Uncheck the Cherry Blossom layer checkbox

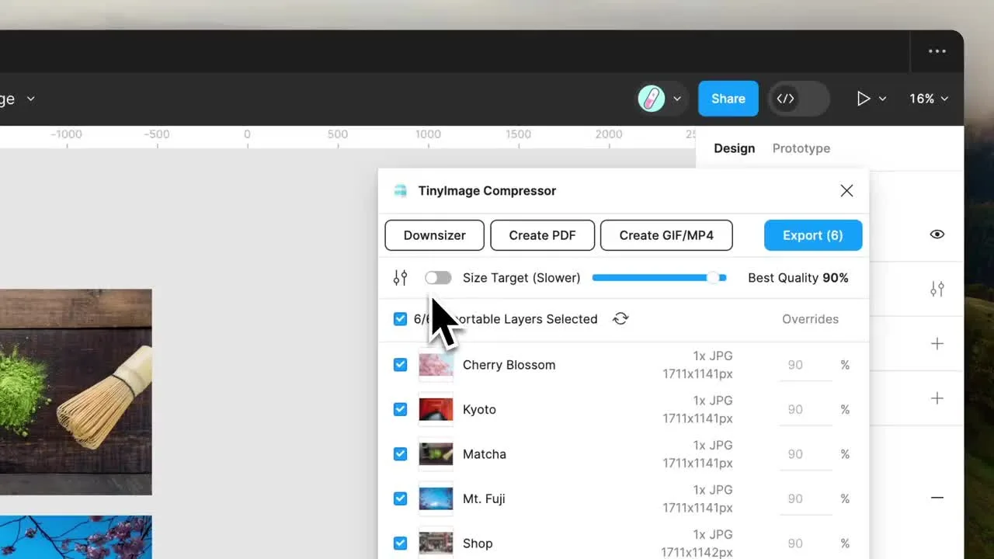coord(400,365)
